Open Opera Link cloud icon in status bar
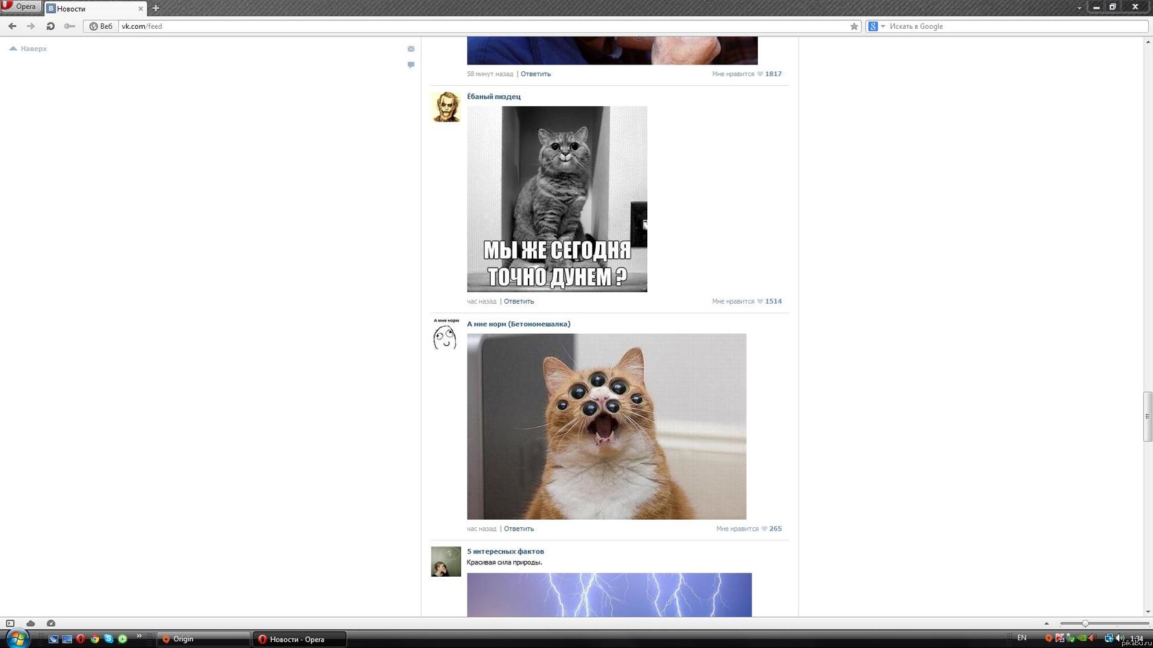Screen dimensions: 1153x648 [31, 623]
